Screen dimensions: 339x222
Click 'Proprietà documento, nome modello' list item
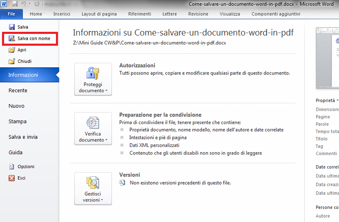point(206,130)
